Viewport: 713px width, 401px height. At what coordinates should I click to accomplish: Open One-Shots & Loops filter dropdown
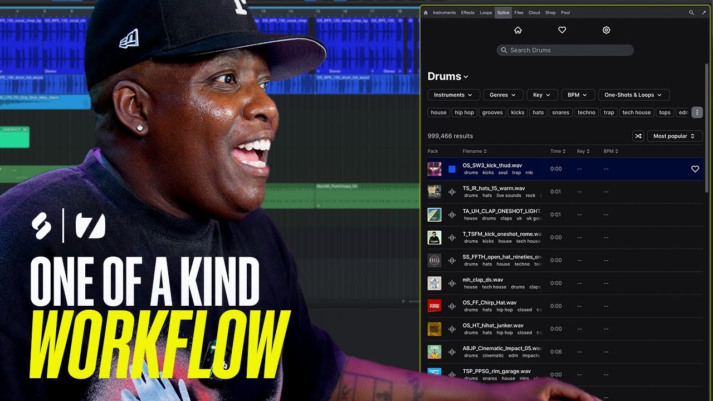(x=634, y=95)
